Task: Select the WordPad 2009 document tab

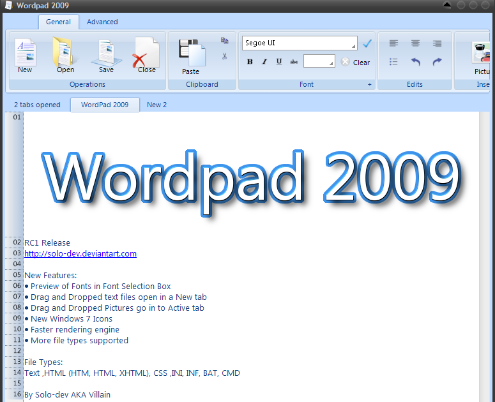Action: coord(105,105)
